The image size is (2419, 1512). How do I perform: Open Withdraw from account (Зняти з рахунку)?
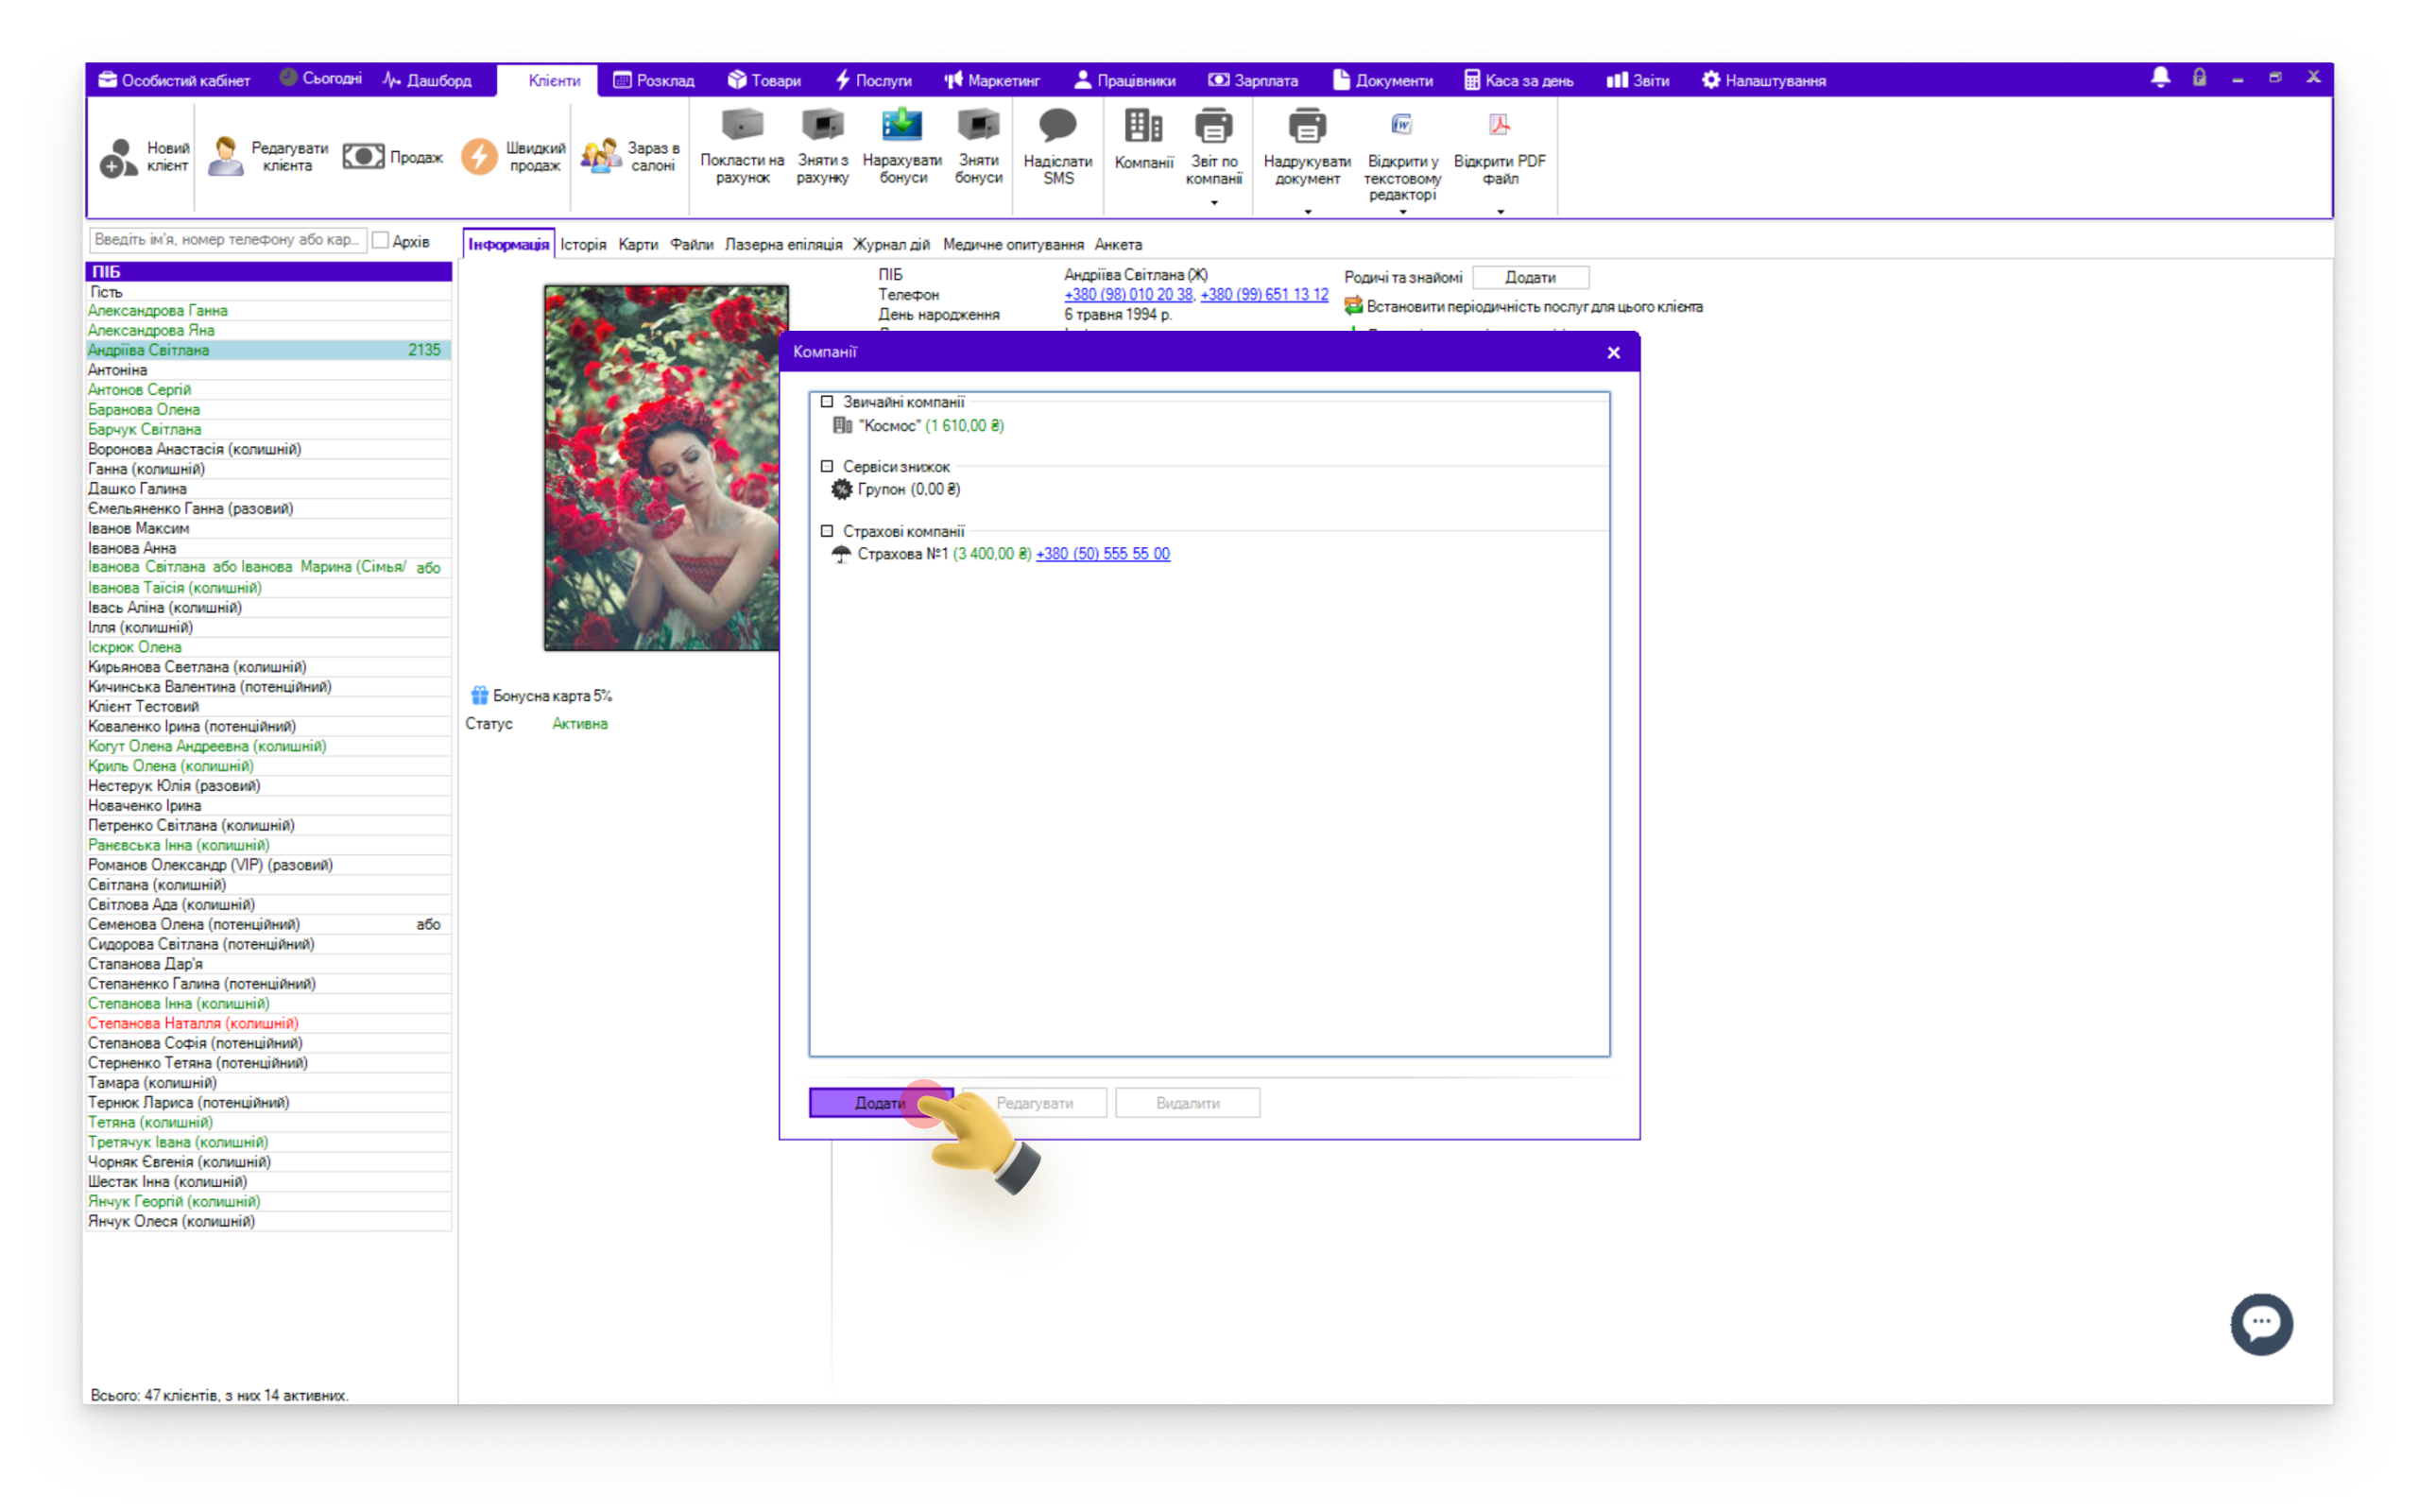823,147
